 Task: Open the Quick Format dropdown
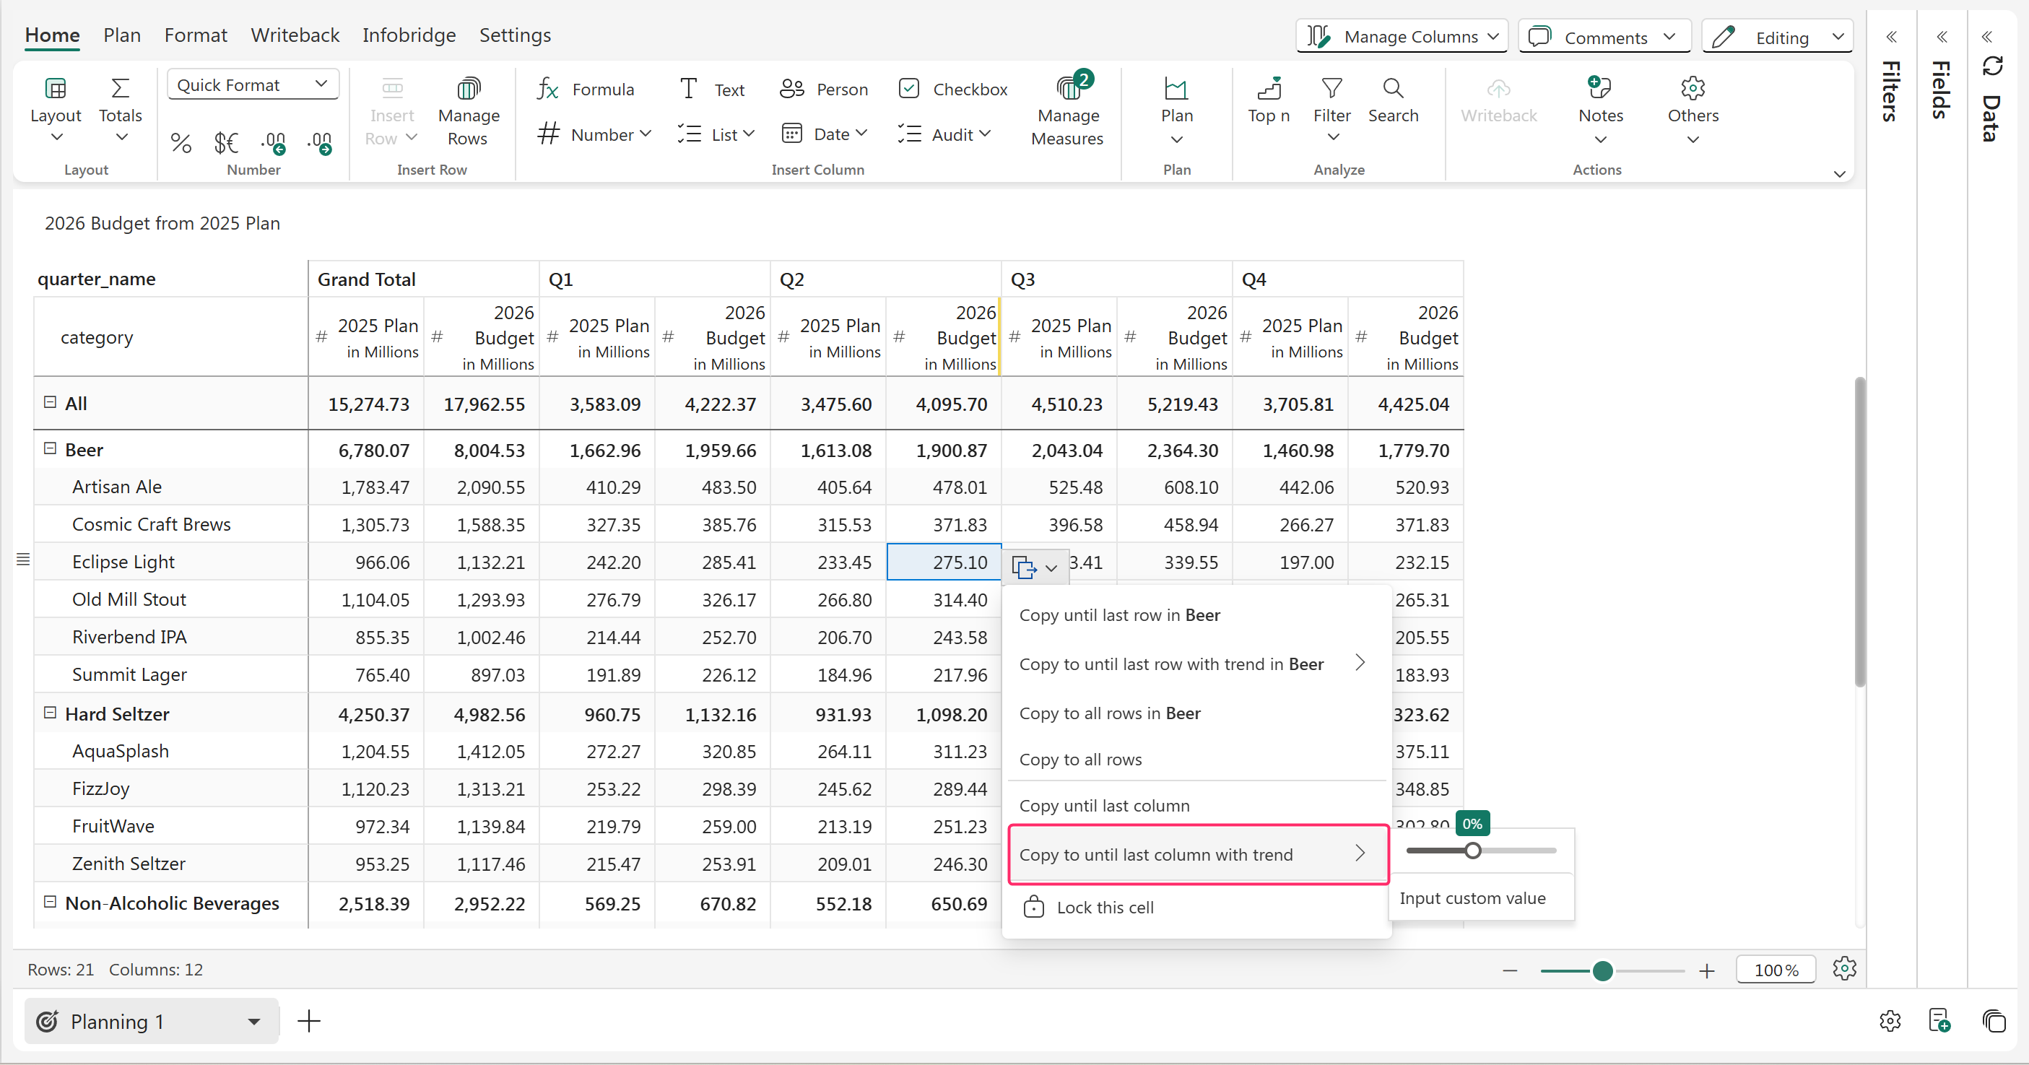tap(252, 85)
